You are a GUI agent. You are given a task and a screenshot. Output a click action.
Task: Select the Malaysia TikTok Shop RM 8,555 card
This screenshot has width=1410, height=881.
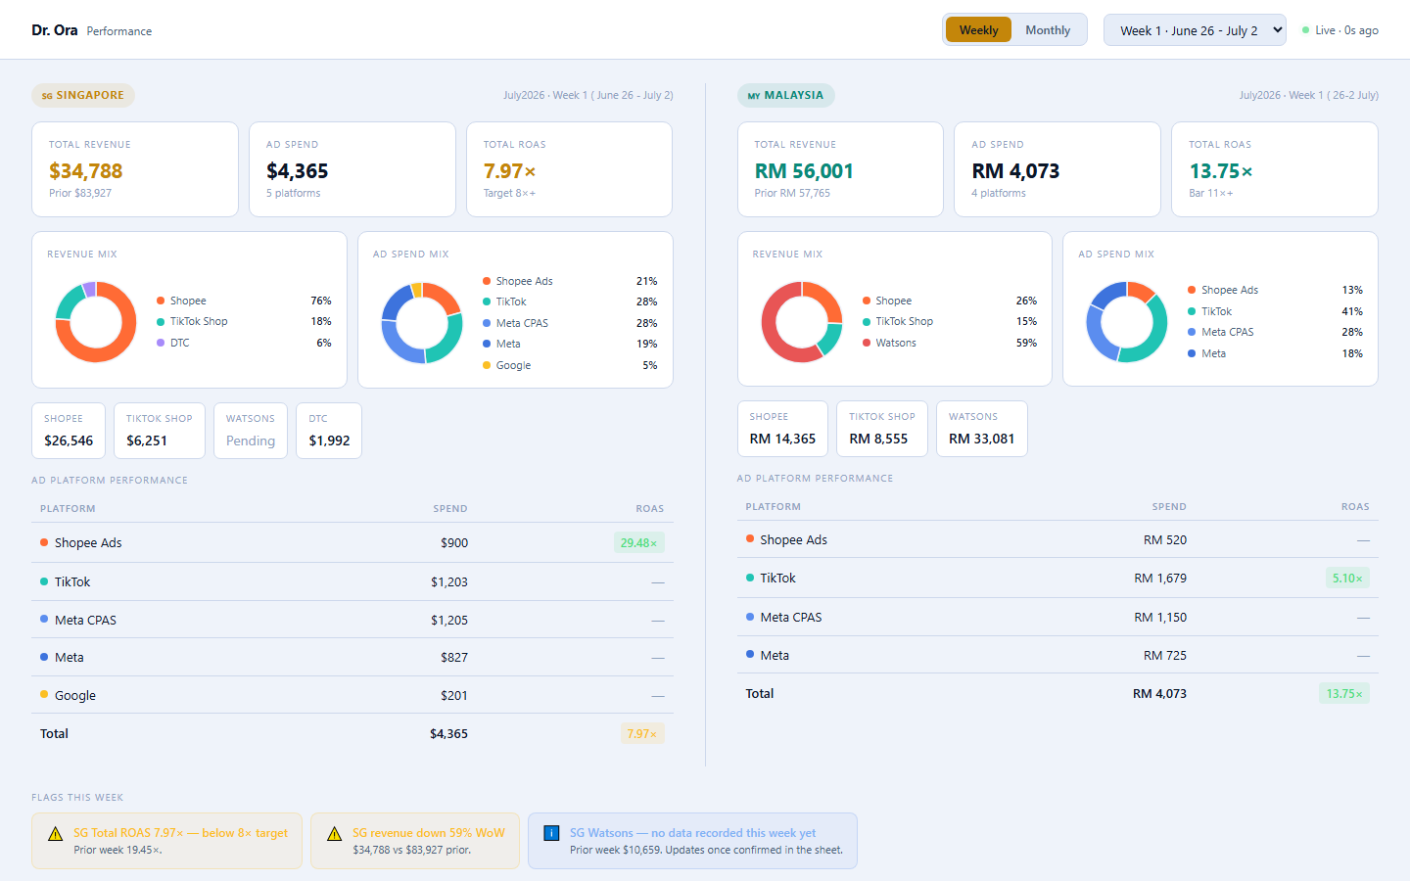882,429
